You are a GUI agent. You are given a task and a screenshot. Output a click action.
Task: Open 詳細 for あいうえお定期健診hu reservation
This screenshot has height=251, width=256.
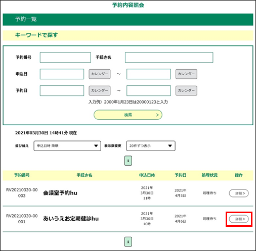(239, 219)
